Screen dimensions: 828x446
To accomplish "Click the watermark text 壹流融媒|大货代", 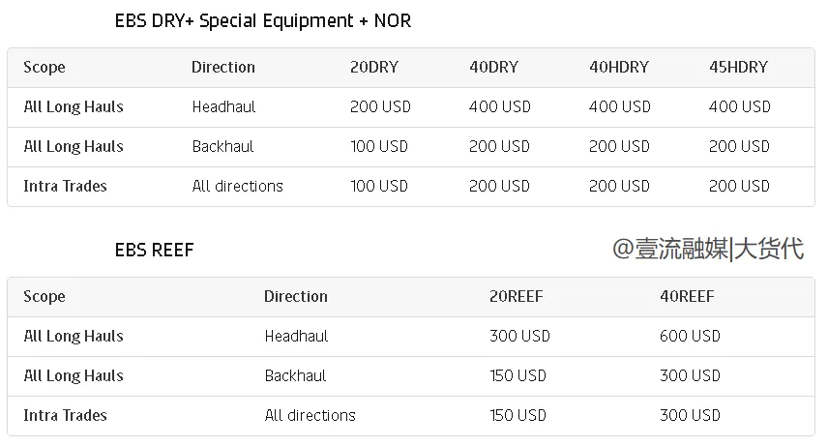I will tap(707, 249).
